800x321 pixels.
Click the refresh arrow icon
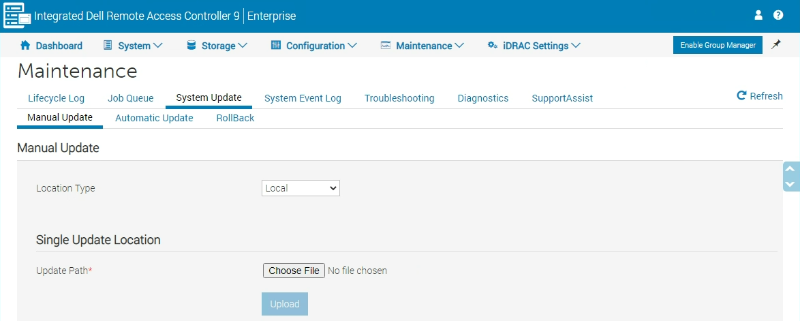pos(742,96)
